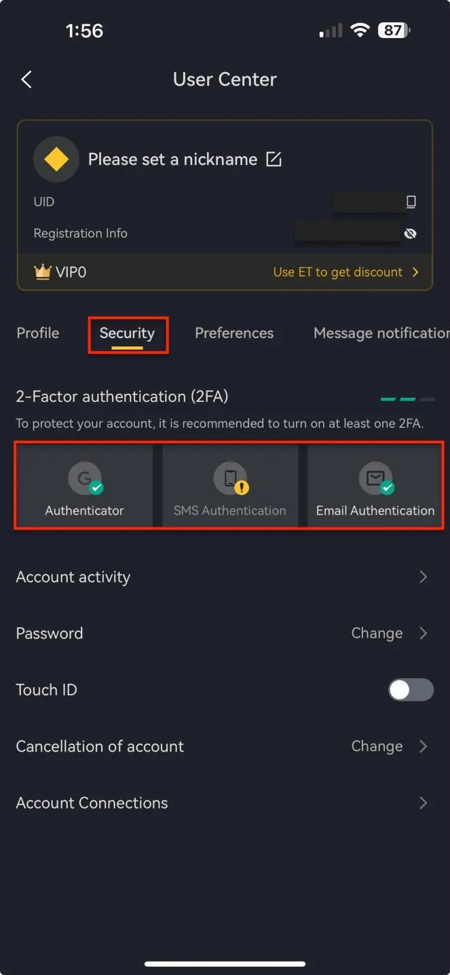Go back using the top-left arrow
This screenshot has height=975, width=450.
pos(26,79)
